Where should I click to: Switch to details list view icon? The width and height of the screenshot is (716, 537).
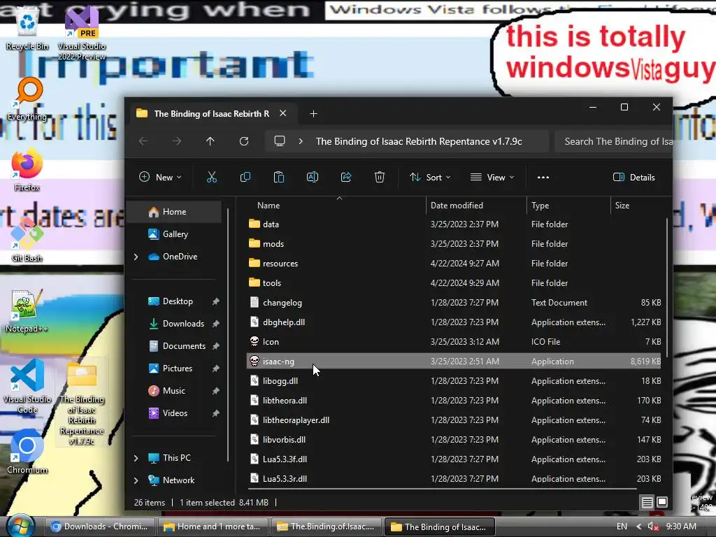click(647, 502)
